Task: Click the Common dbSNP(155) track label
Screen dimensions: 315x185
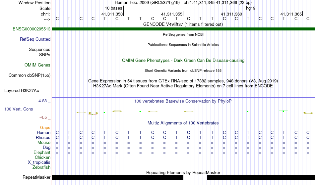Action: pos(29,75)
